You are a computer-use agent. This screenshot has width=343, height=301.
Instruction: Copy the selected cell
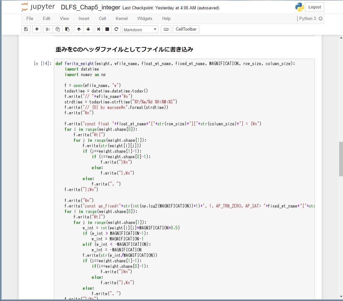pos(58,29)
